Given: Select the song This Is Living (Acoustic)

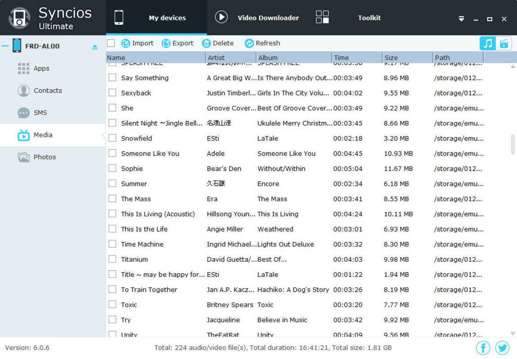Looking at the screenshot, I should pyautogui.click(x=158, y=214).
